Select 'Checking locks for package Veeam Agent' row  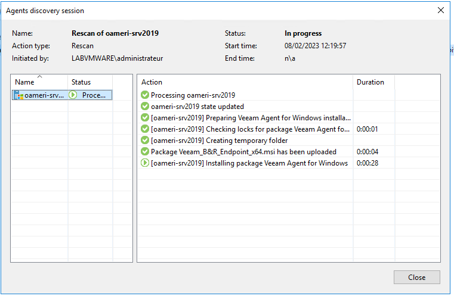point(289,129)
